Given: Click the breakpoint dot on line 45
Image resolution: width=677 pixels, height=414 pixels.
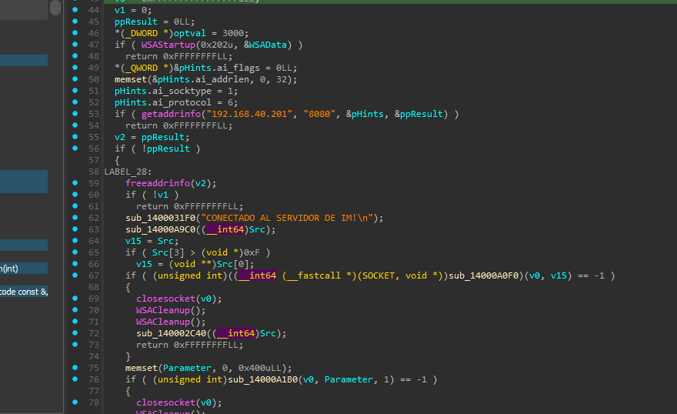Looking at the screenshot, I should coord(75,21).
